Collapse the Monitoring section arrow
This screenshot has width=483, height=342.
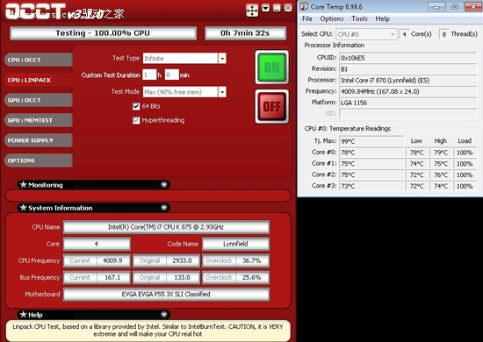[164, 184]
